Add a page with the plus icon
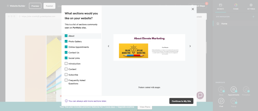This screenshot has height=111, width=258. coord(253,17)
